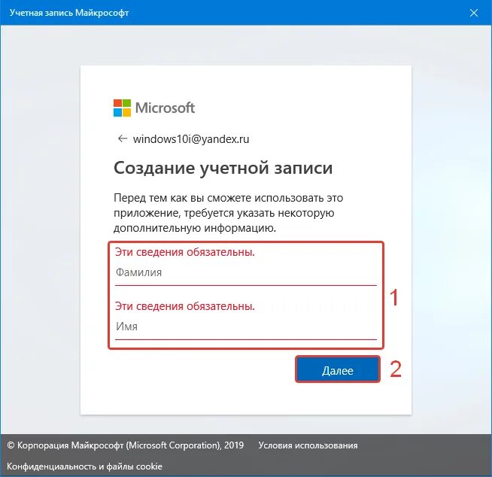This screenshot has height=477, width=492.
Task: Click the red annotation number 1
Action: click(394, 297)
